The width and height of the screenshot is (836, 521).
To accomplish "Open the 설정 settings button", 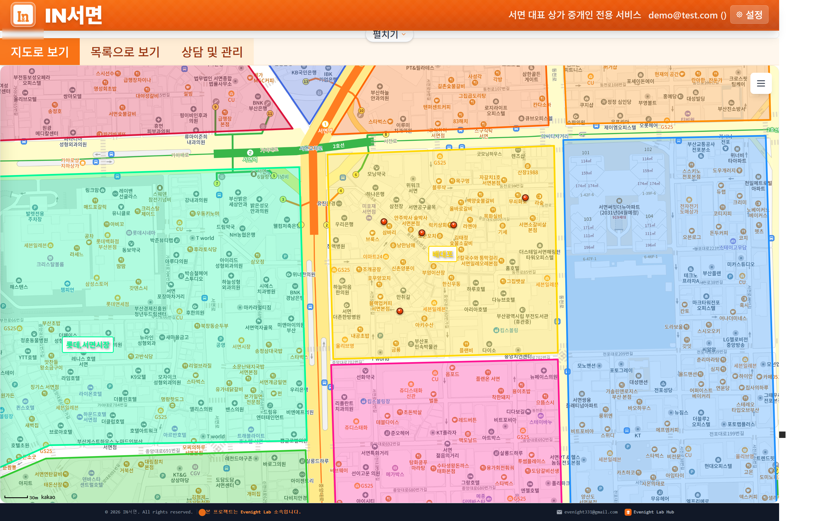I will (x=749, y=14).
